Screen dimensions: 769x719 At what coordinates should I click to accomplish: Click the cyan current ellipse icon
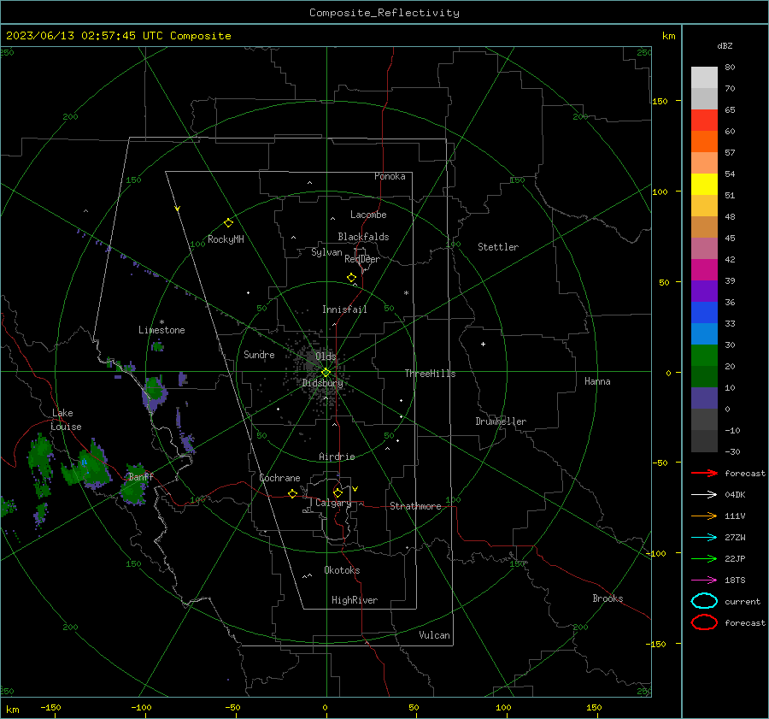704,601
